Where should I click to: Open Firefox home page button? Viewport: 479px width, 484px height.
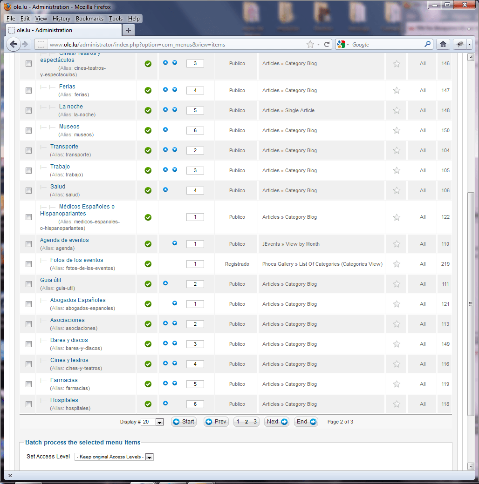coord(443,45)
